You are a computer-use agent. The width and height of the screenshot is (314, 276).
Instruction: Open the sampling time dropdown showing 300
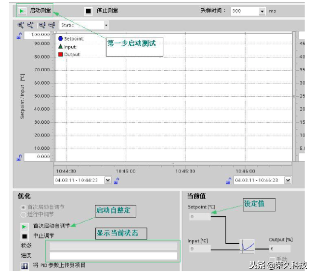pyautogui.click(x=262, y=11)
